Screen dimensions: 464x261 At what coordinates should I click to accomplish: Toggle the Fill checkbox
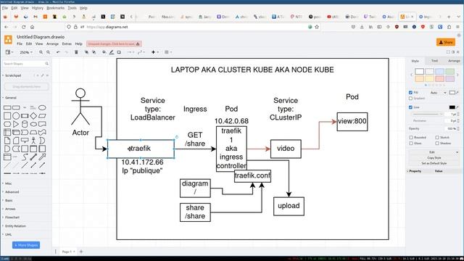411,93
